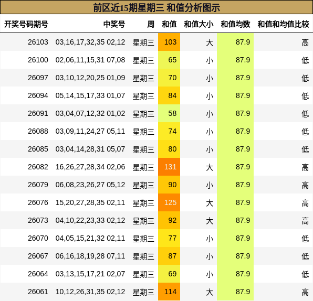
Task: Click the 中奖号 column header
Action: click(114, 24)
